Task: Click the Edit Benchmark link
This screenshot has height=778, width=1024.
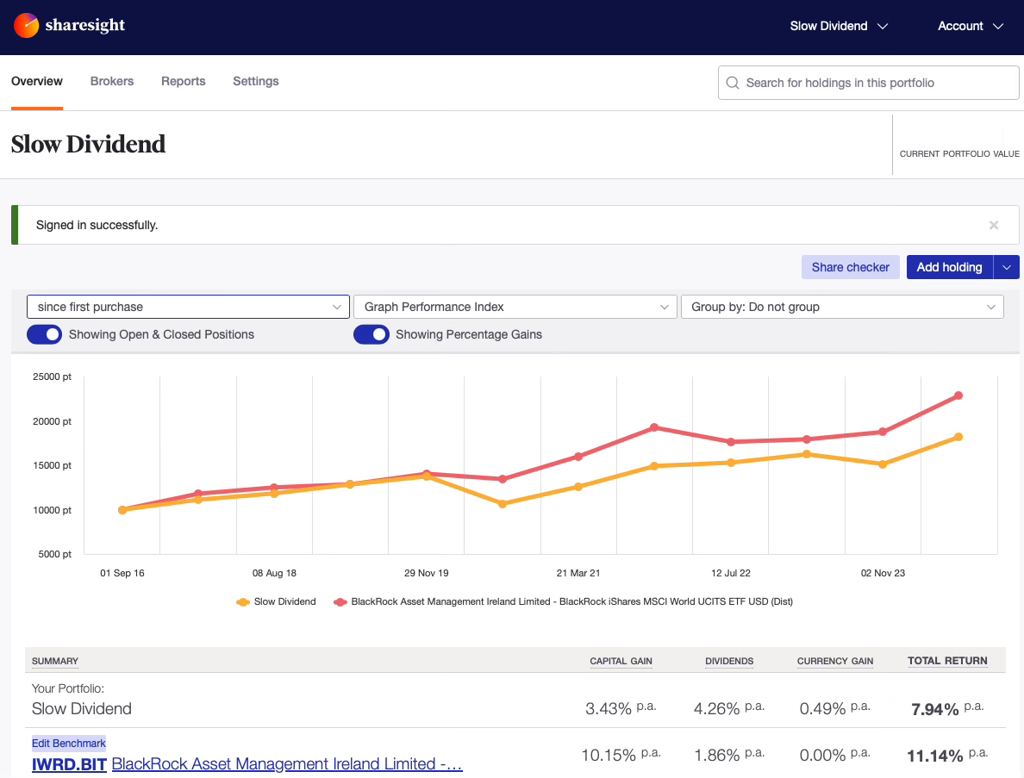Action: (x=69, y=744)
